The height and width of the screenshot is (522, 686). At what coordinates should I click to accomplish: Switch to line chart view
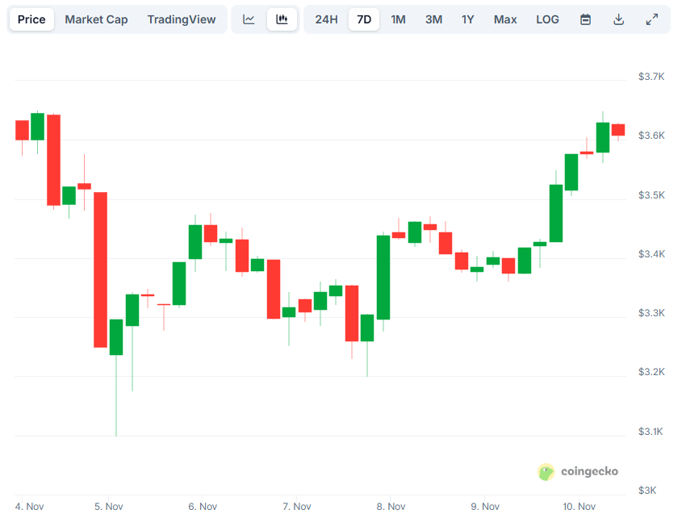pyautogui.click(x=249, y=19)
